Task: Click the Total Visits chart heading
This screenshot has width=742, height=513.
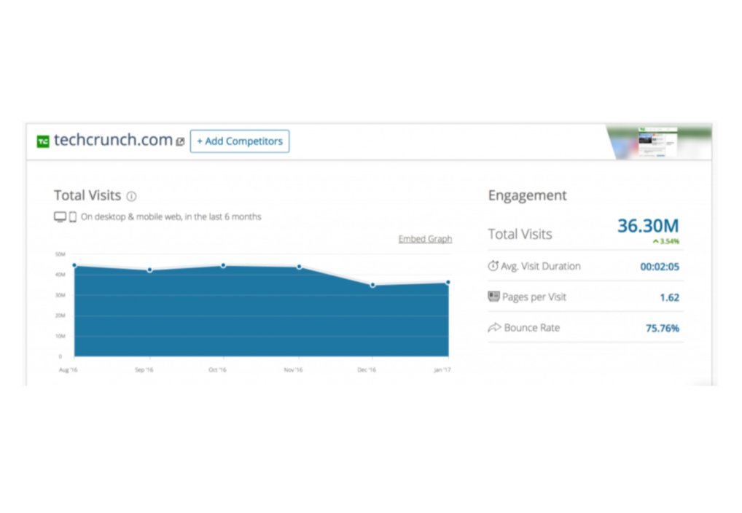Action: pos(87,195)
